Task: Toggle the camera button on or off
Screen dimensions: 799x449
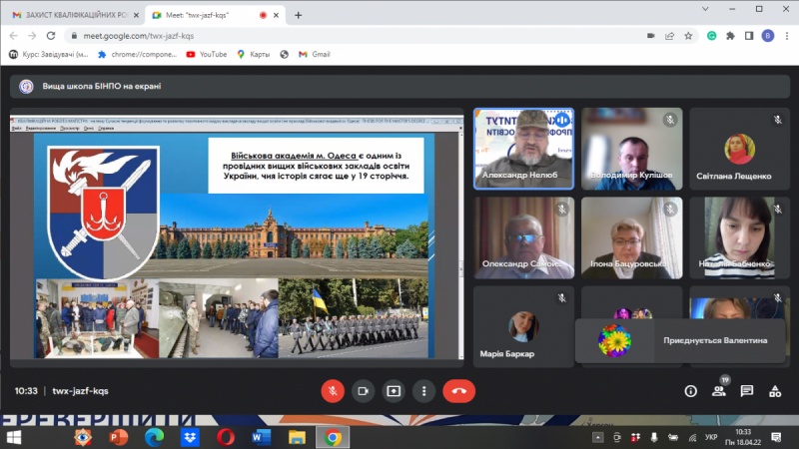Action: click(364, 391)
